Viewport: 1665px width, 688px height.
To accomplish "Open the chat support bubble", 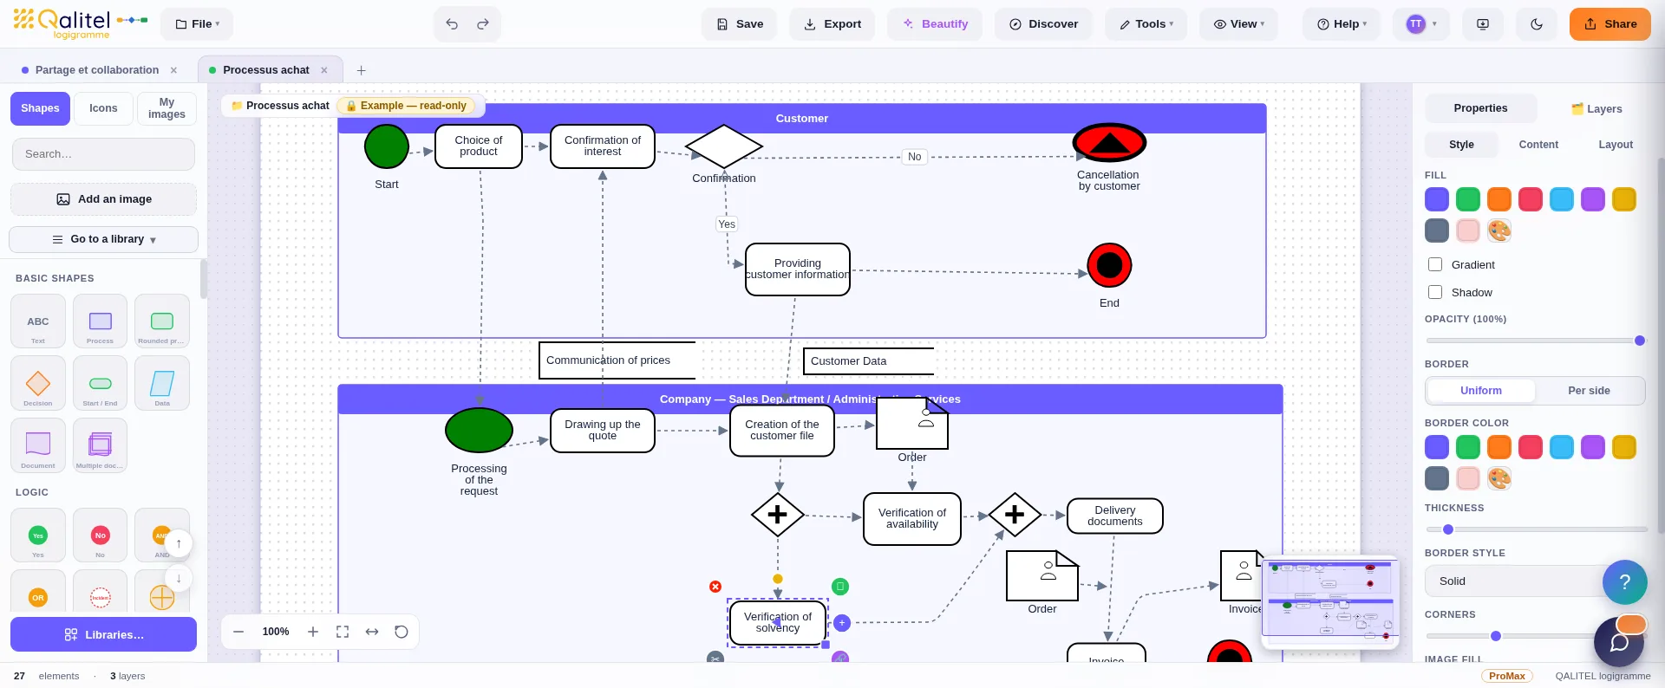I will point(1619,642).
